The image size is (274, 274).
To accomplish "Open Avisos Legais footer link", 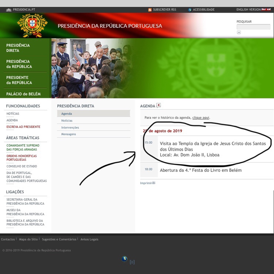I will pyautogui.click(x=89, y=239).
